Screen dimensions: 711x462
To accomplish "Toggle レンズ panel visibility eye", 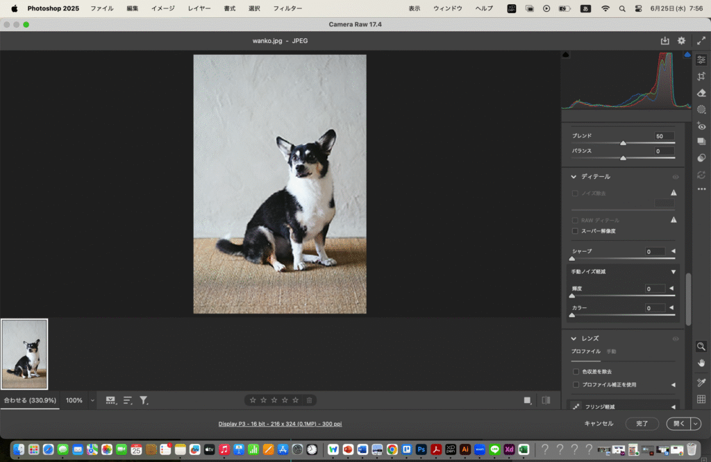I will (675, 339).
